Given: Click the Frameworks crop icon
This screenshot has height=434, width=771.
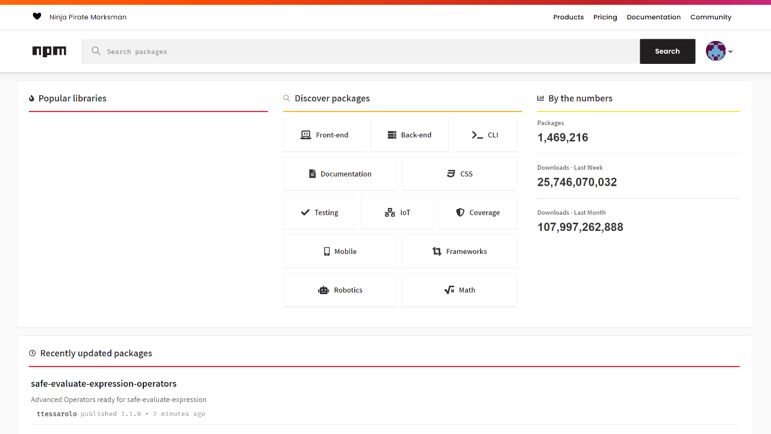Looking at the screenshot, I should tap(437, 251).
